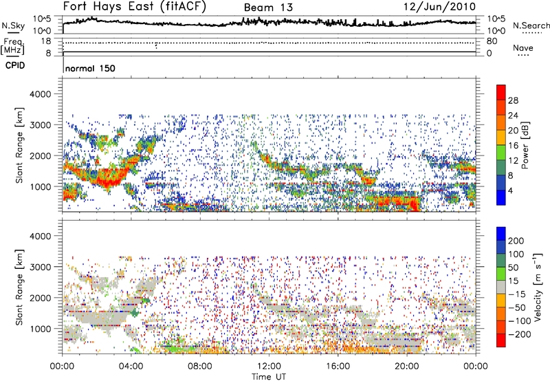
Task: Click the gray Velocity colorbar segment
Action: (501, 287)
